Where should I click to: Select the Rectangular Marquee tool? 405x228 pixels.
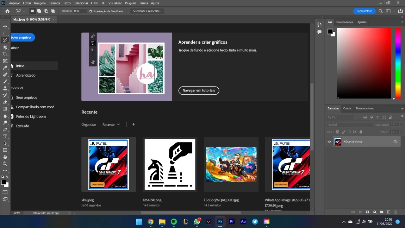[5, 34]
